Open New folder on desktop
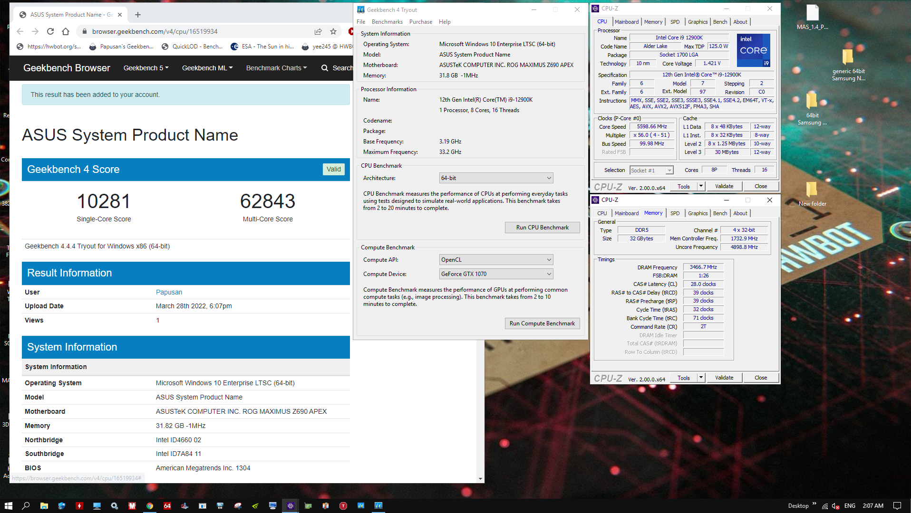 click(812, 194)
